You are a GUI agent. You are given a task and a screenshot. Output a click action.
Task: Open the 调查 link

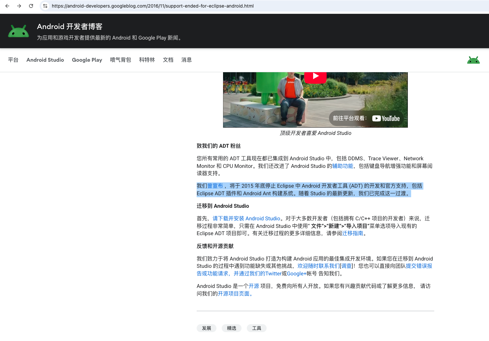346,266
